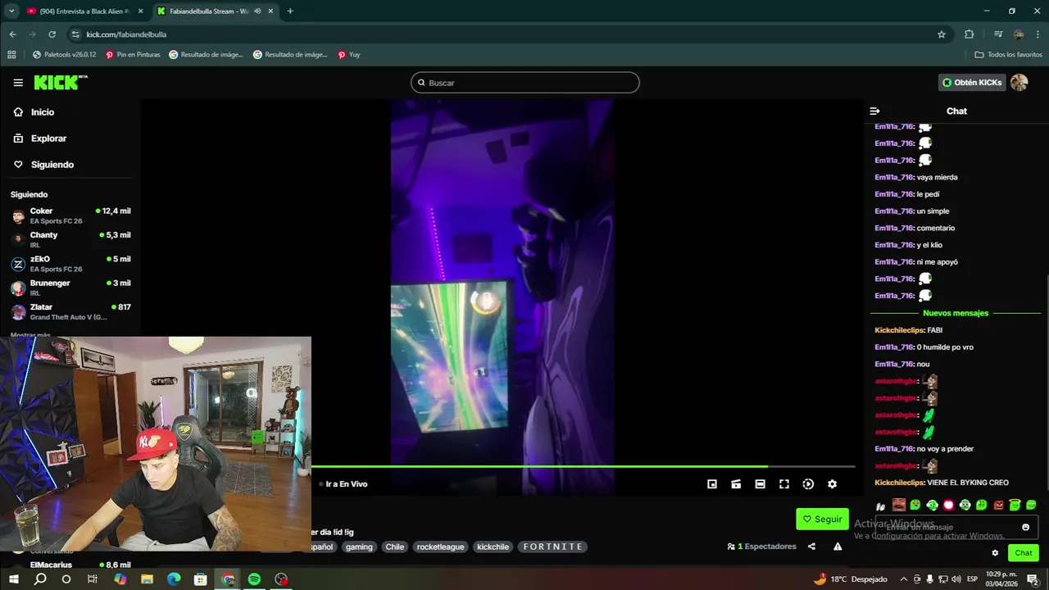Toggle picture-in-picture mini player

tap(712, 484)
